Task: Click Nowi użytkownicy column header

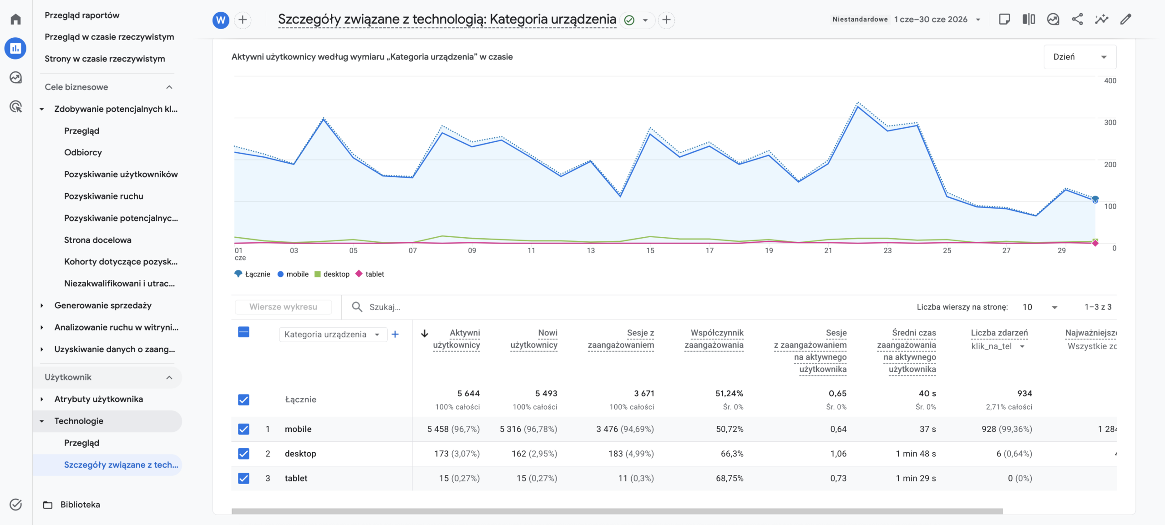Action: [x=534, y=339]
